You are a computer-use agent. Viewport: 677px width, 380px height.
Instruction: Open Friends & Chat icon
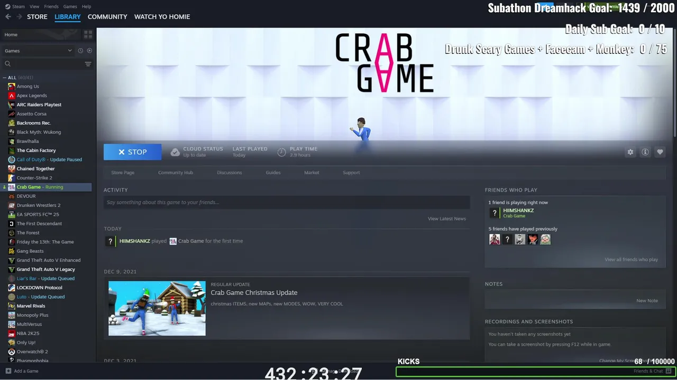pos(669,371)
